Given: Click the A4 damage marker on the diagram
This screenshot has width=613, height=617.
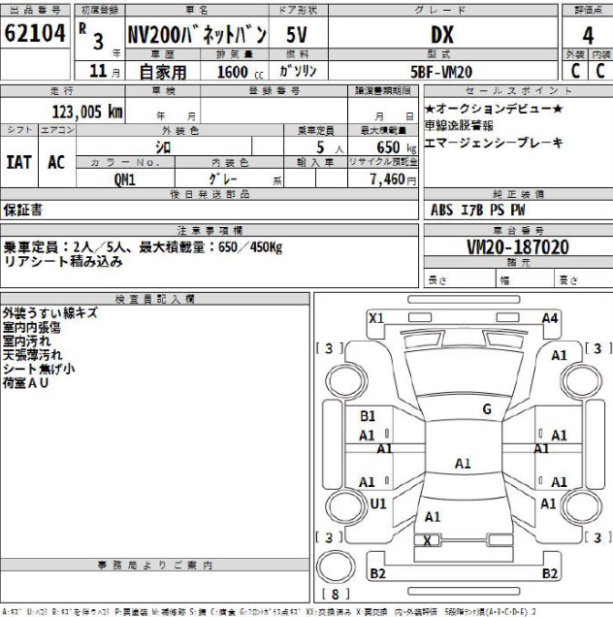Looking at the screenshot, I should [550, 318].
